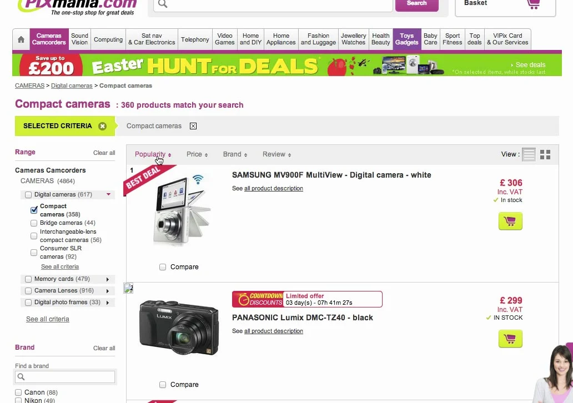The height and width of the screenshot is (403, 573).
Task: Switch to list view icon
Action: click(529, 154)
